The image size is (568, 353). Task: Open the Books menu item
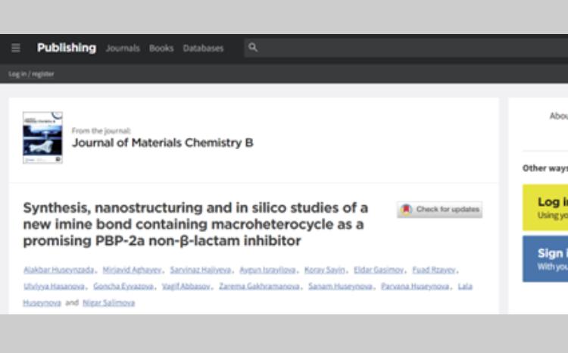pyautogui.click(x=161, y=48)
